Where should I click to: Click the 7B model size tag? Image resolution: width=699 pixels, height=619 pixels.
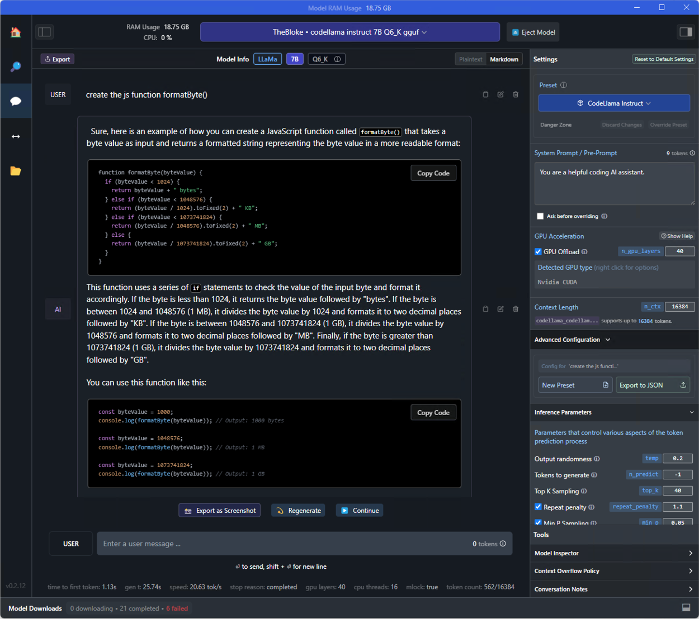click(295, 59)
